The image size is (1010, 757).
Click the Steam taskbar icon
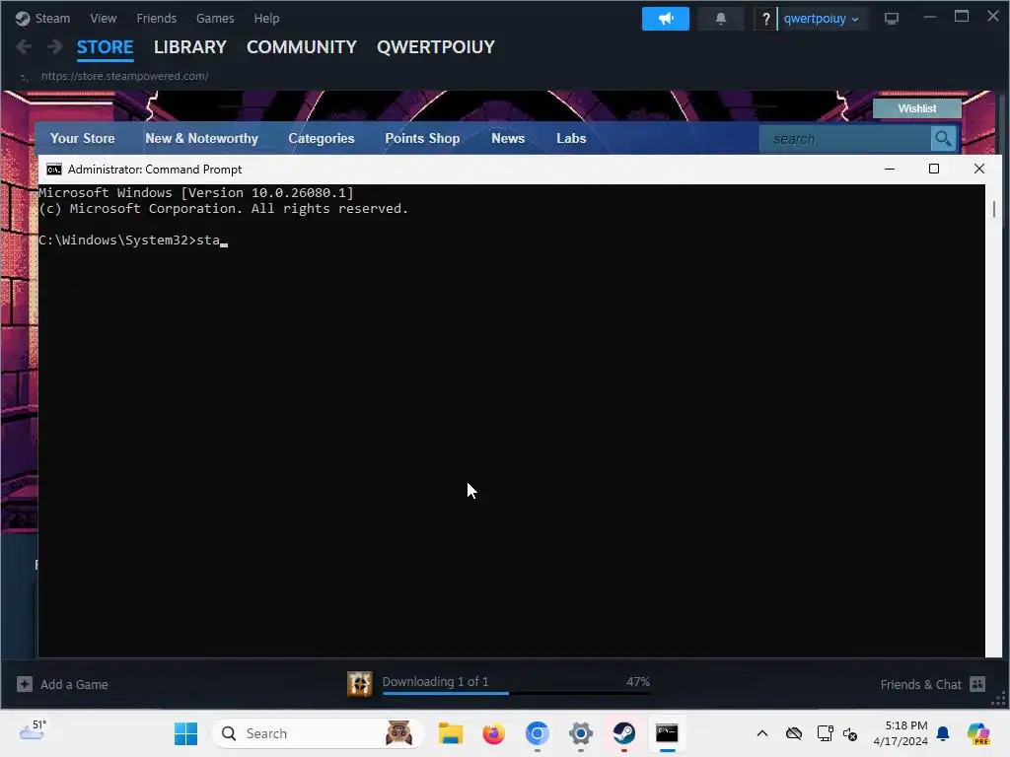(623, 733)
